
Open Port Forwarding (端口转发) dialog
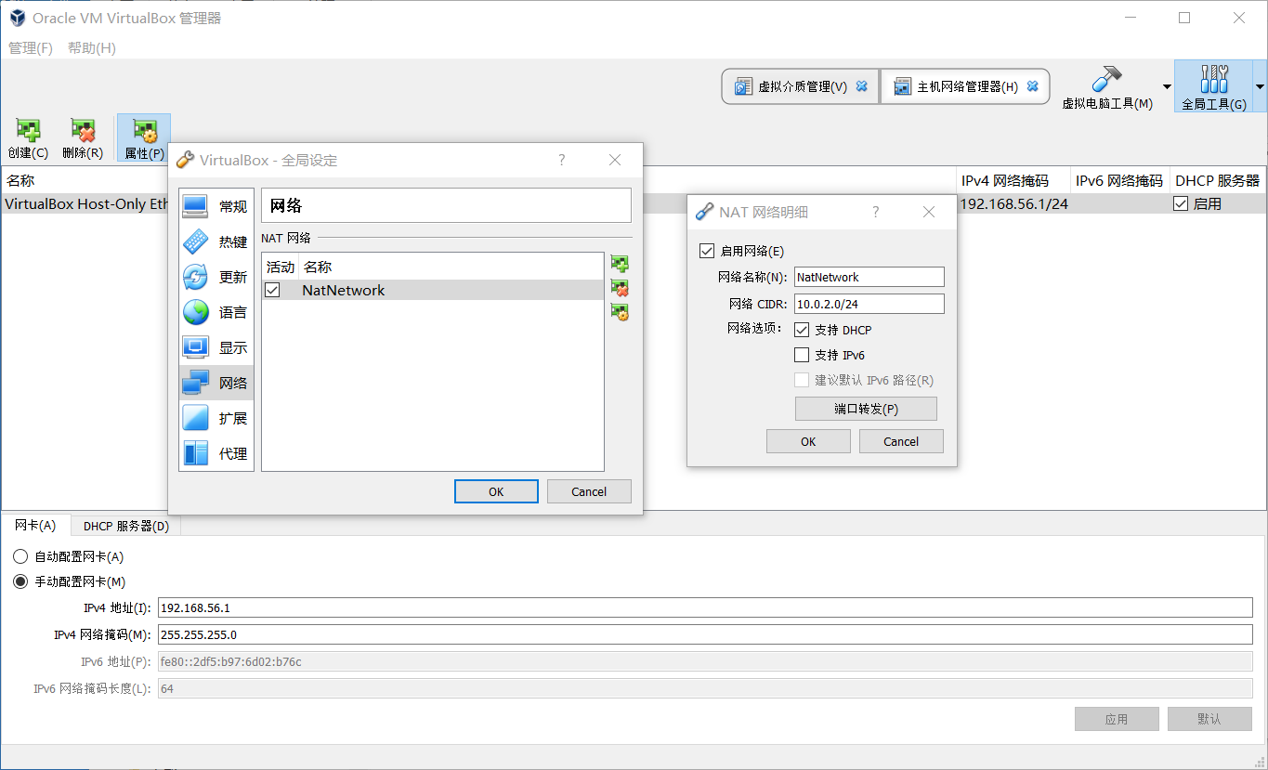[x=866, y=409]
